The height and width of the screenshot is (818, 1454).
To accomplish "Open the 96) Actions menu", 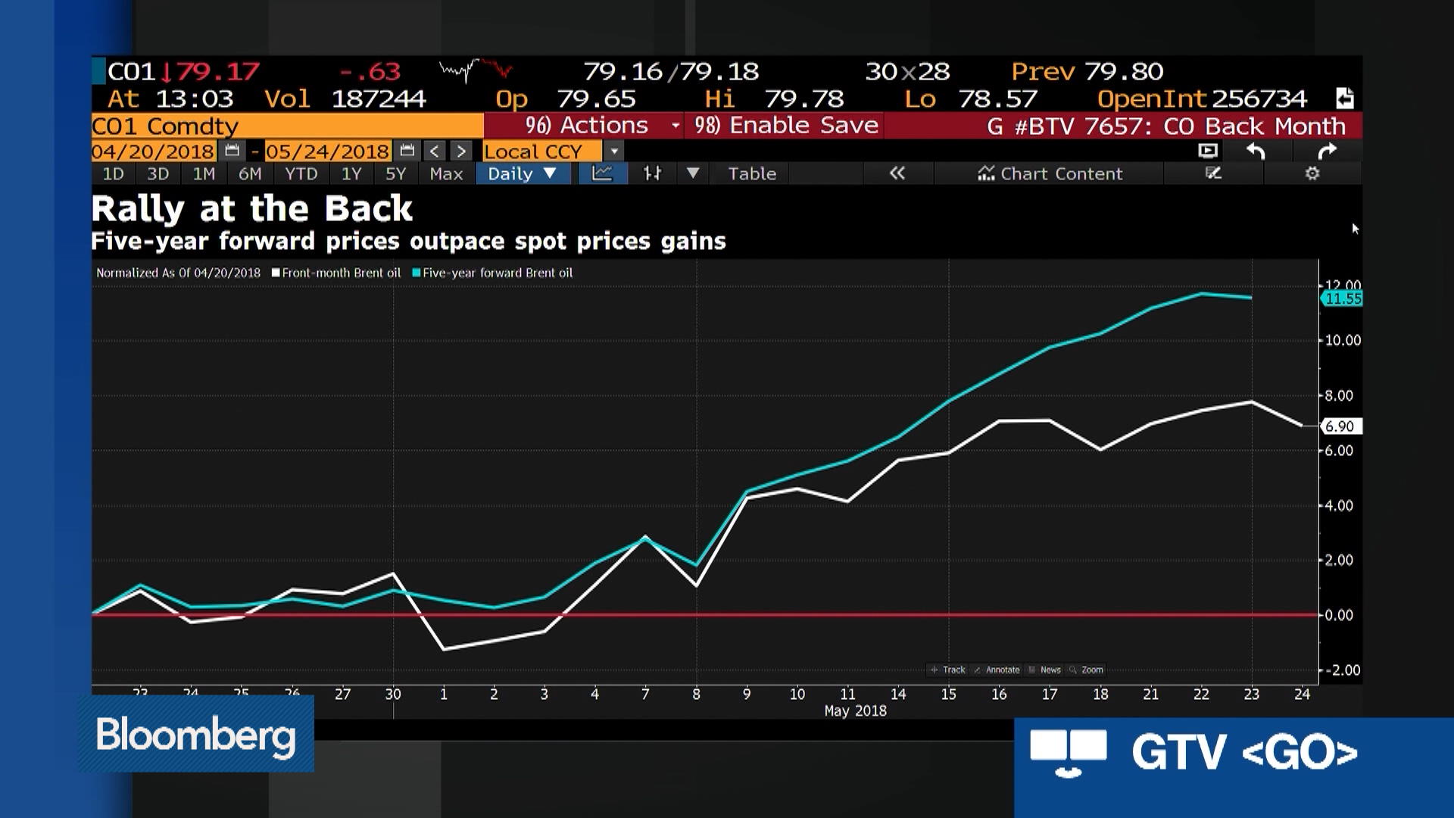I will (587, 126).
